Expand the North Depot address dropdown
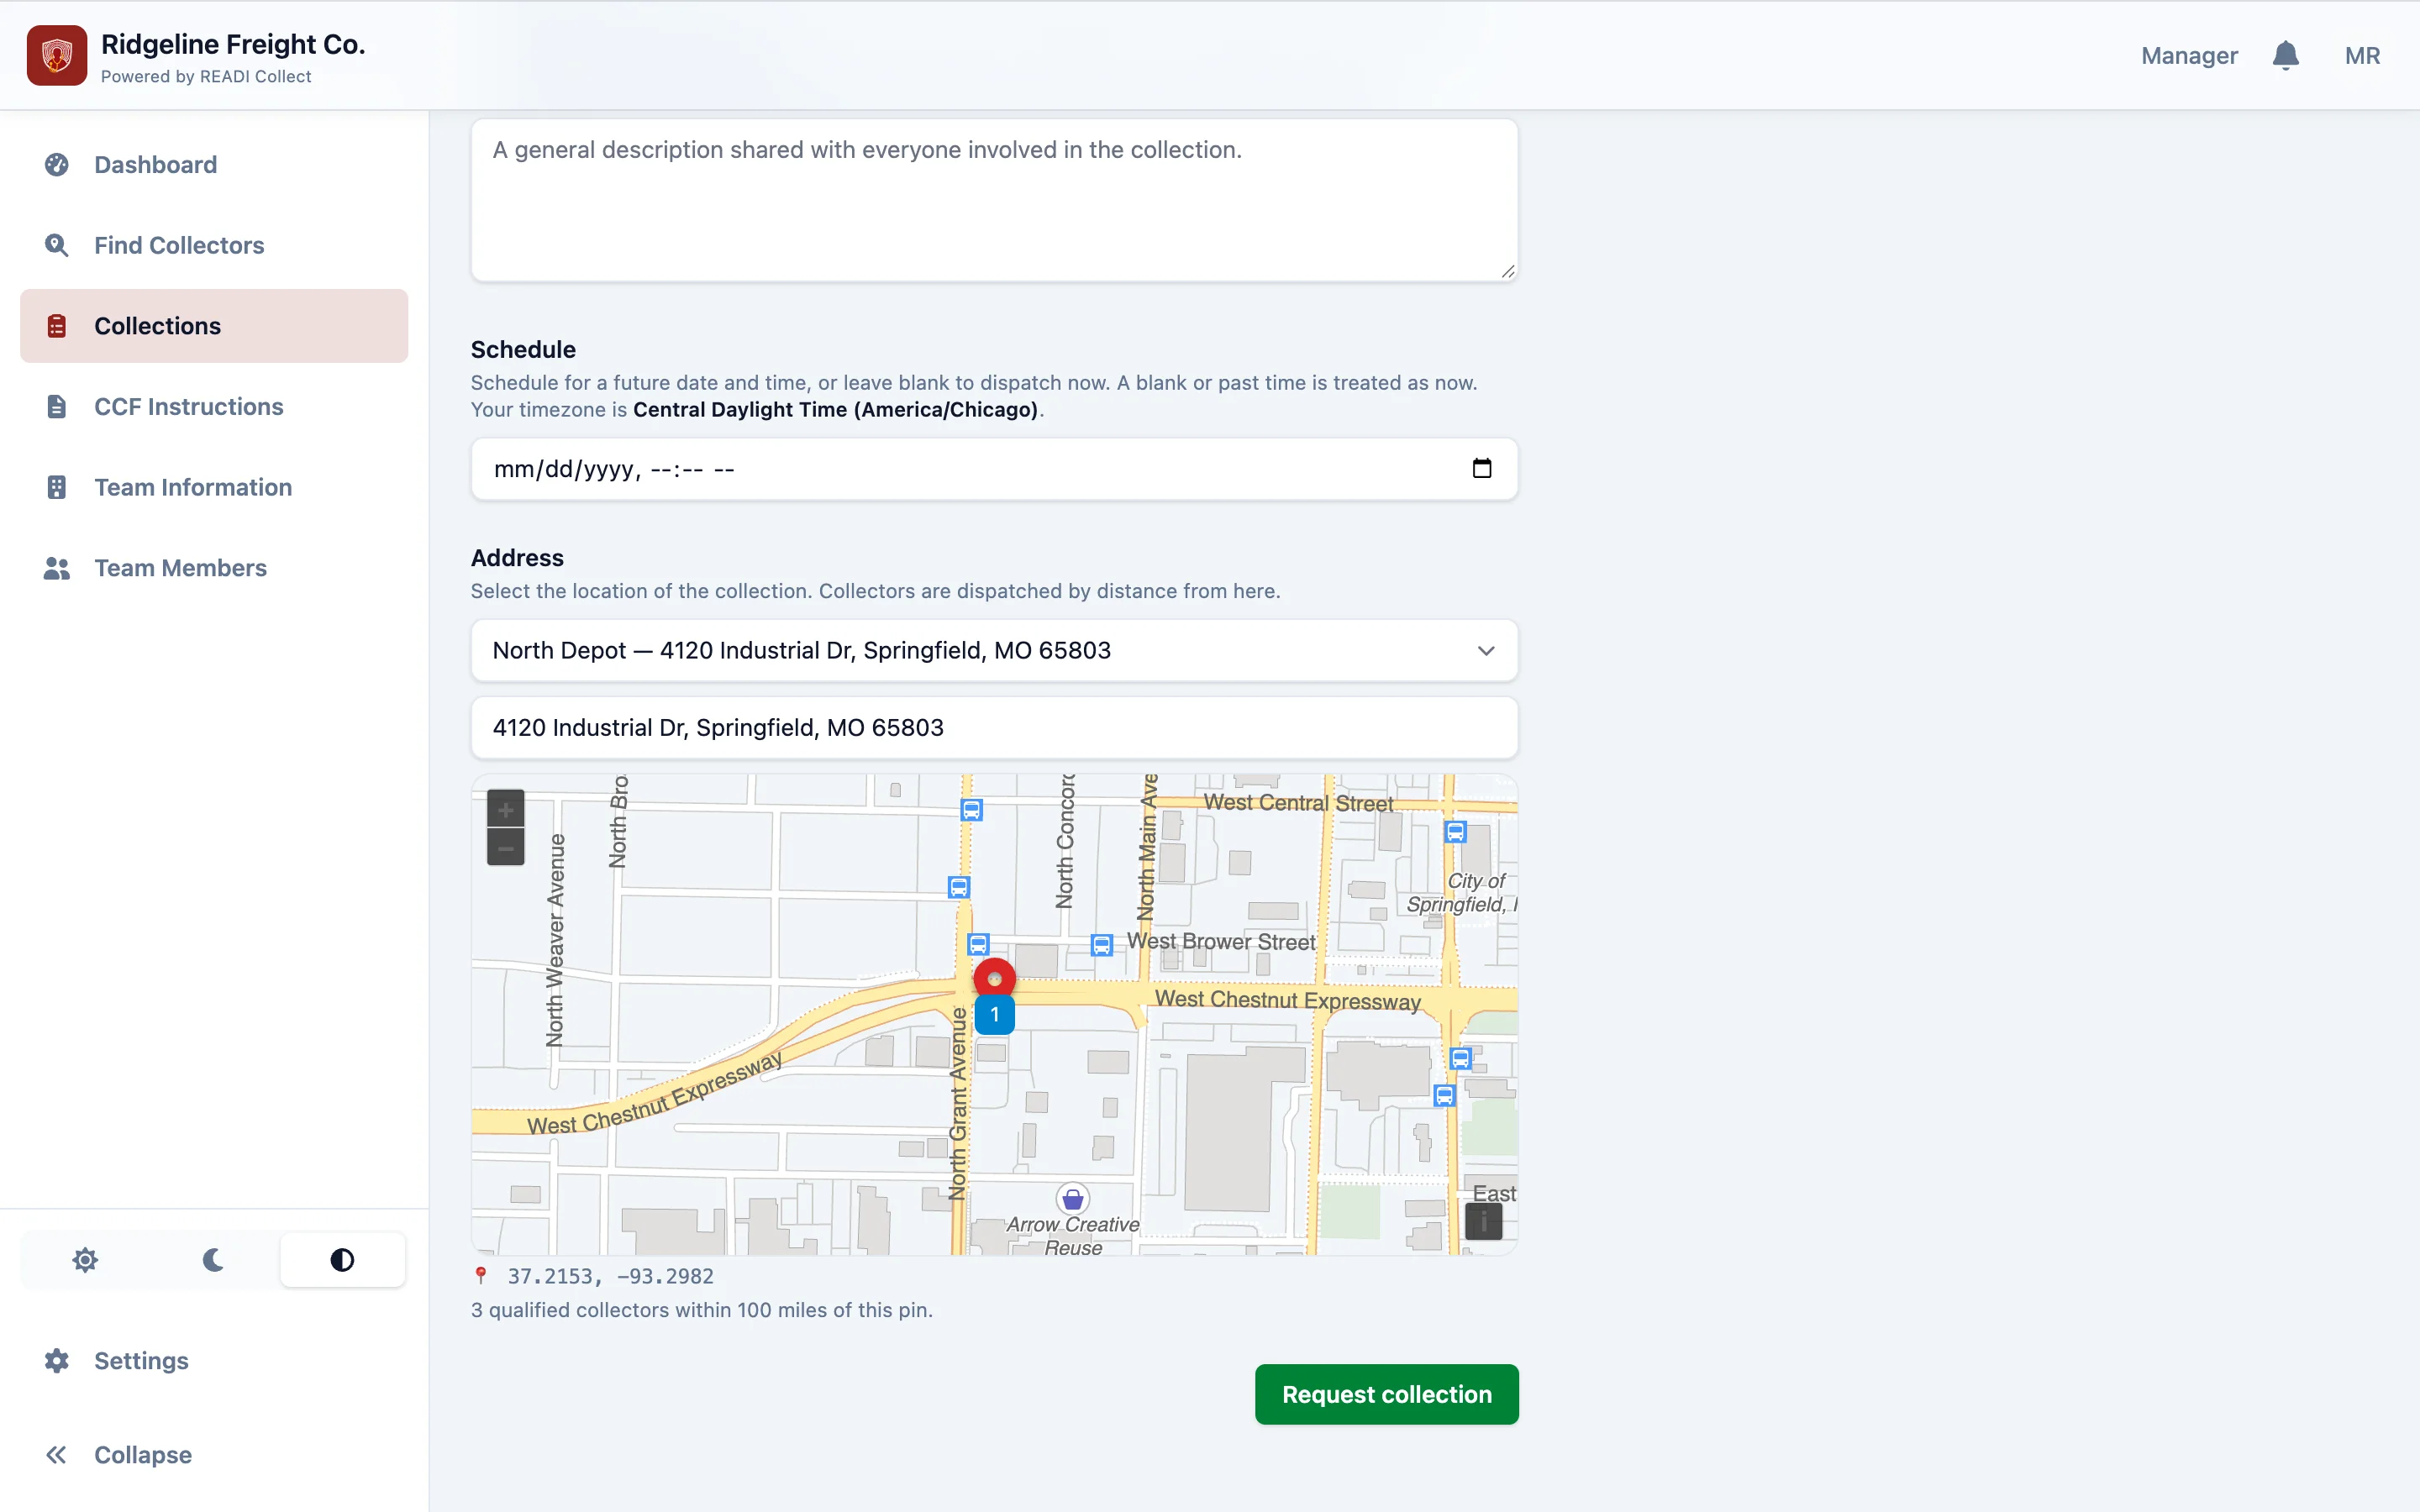This screenshot has height=1512, width=2420. (x=994, y=650)
